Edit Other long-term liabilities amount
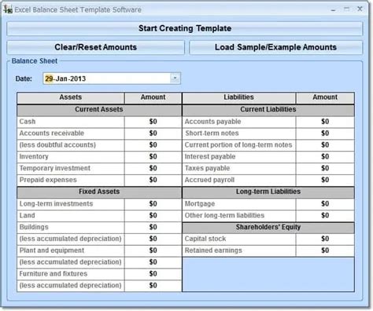This screenshot has width=373, height=311. pos(325,215)
